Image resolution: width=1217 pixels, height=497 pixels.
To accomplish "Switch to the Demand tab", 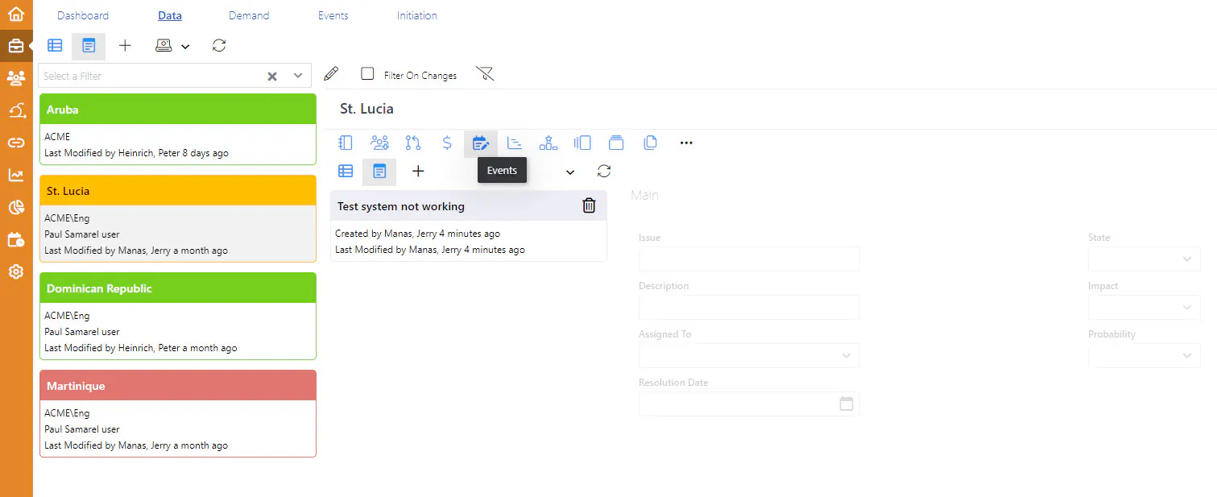I will click(x=249, y=15).
